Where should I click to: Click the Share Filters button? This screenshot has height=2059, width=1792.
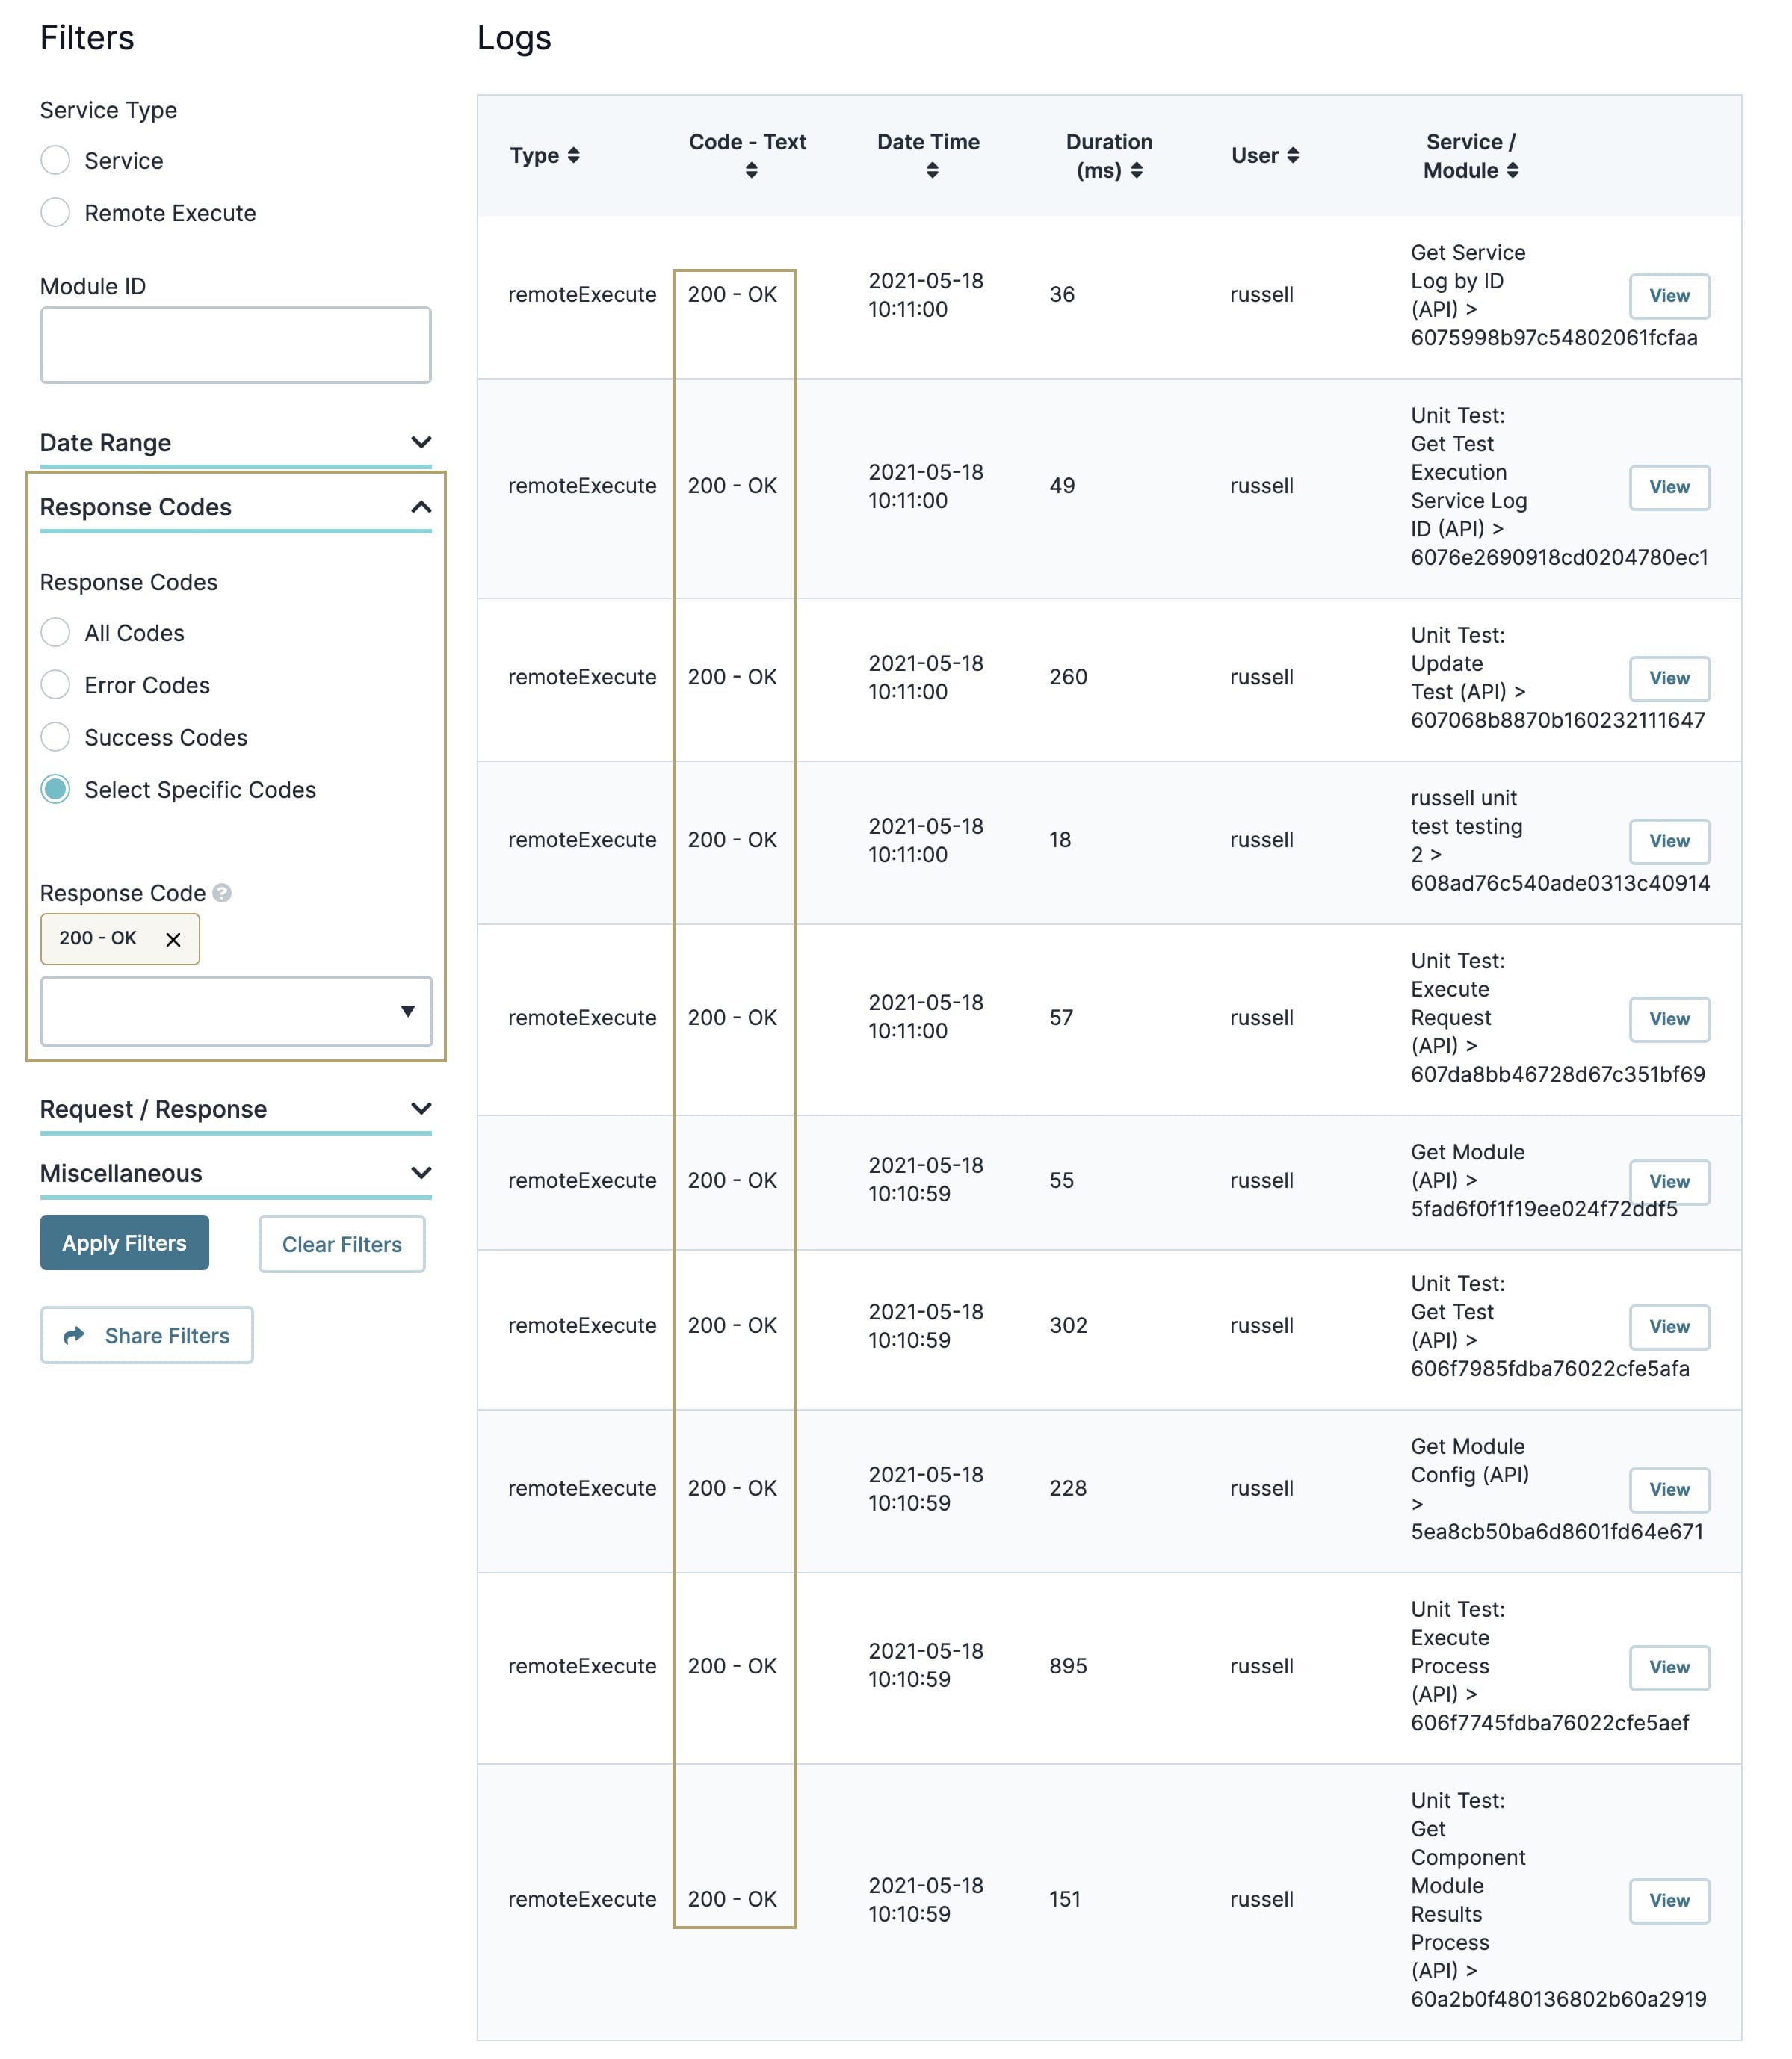pos(146,1335)
